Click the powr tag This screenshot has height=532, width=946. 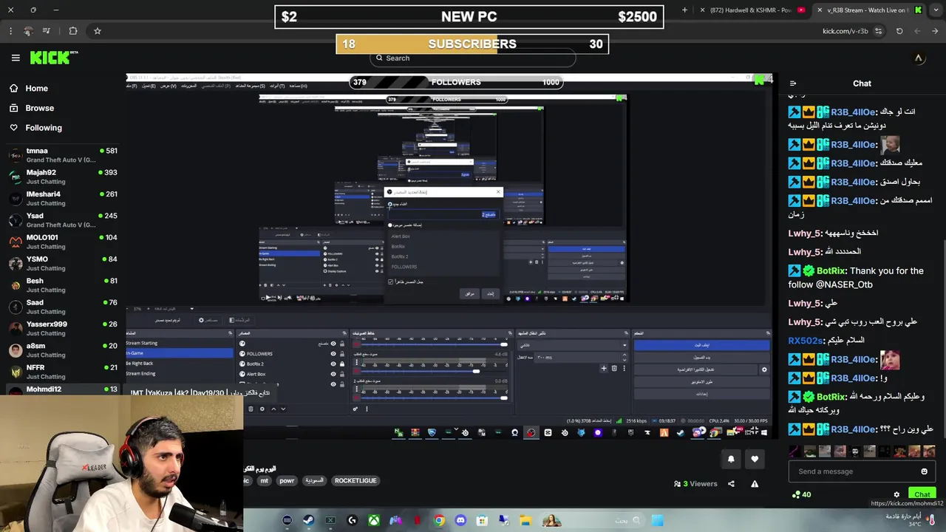coord(287,480)
